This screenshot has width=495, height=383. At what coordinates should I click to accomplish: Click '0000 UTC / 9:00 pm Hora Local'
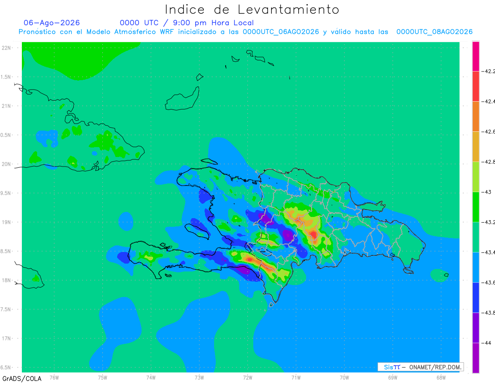point(187,23)
